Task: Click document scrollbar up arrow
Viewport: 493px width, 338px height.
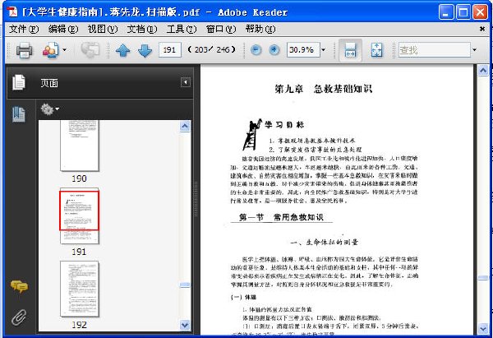Action: 483,71
